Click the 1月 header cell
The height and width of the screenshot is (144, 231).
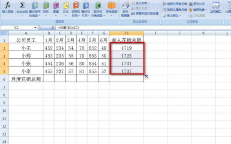pos(49,40)
